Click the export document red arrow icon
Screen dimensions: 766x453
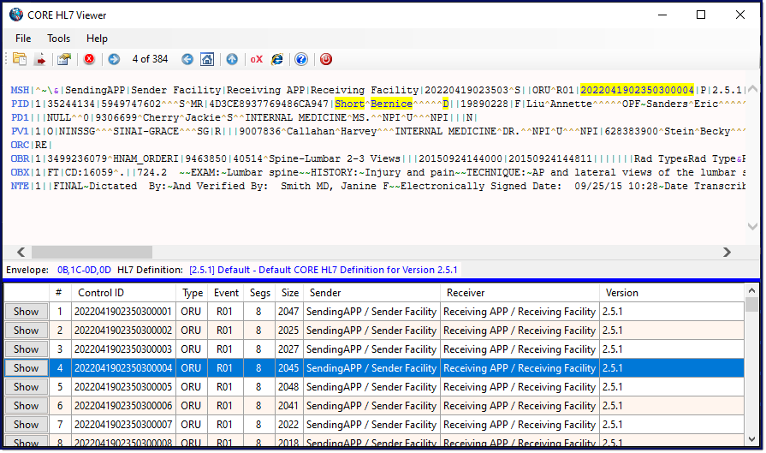tap(40, 60)
